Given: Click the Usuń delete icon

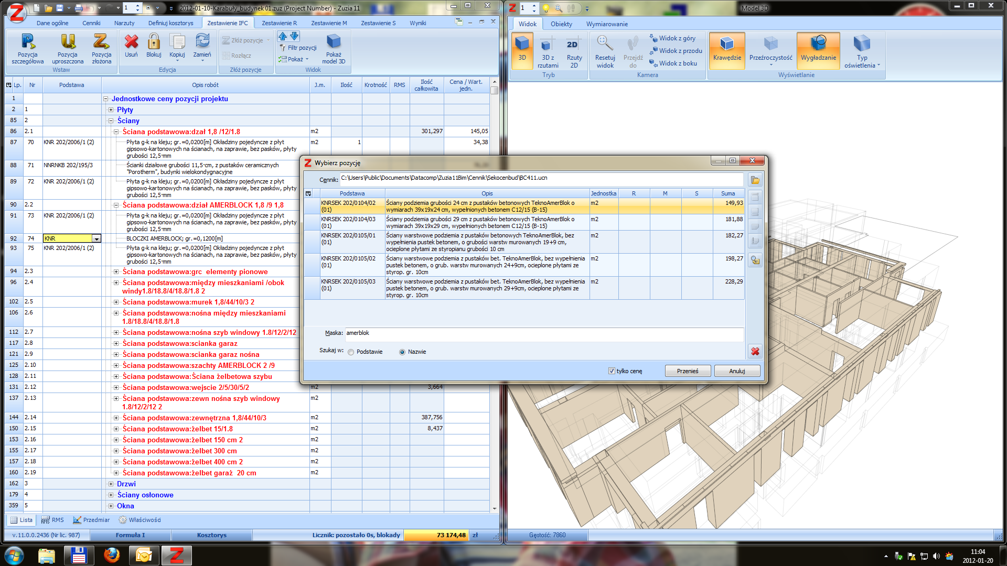Looking at the screenshot, I should [x=131, y=46].
